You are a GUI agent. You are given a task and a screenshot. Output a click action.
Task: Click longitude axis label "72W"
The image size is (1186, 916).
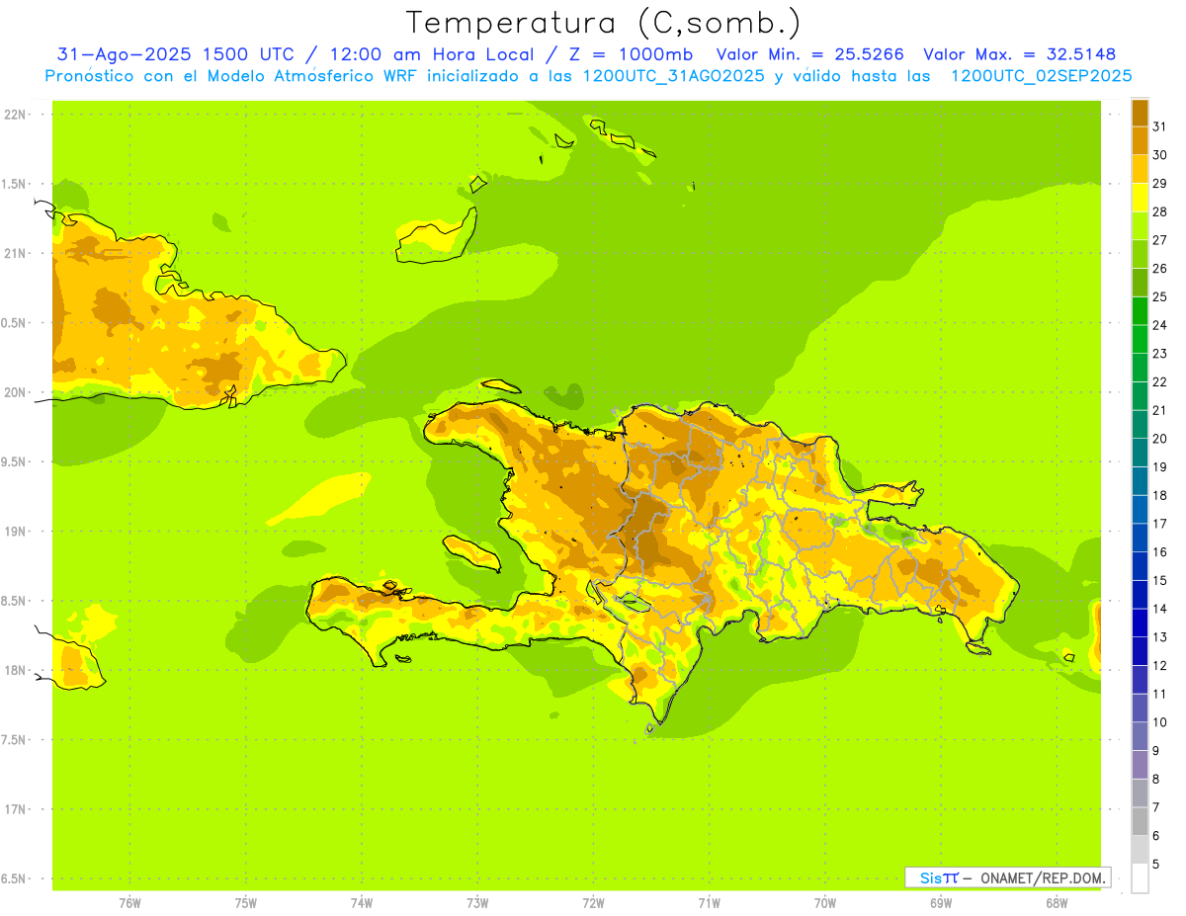coord(593,903)
